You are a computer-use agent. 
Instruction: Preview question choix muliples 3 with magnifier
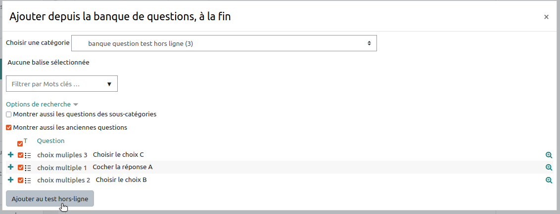(549, 155)
